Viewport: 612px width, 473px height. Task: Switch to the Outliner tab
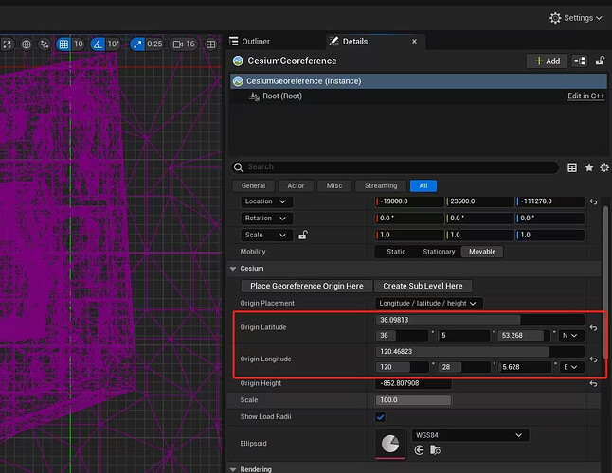pyautogui.click(x=250, y=42)
